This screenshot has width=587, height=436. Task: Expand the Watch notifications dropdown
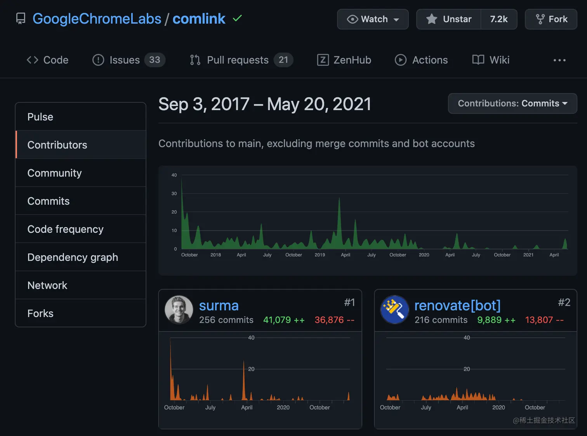[373, 19]
